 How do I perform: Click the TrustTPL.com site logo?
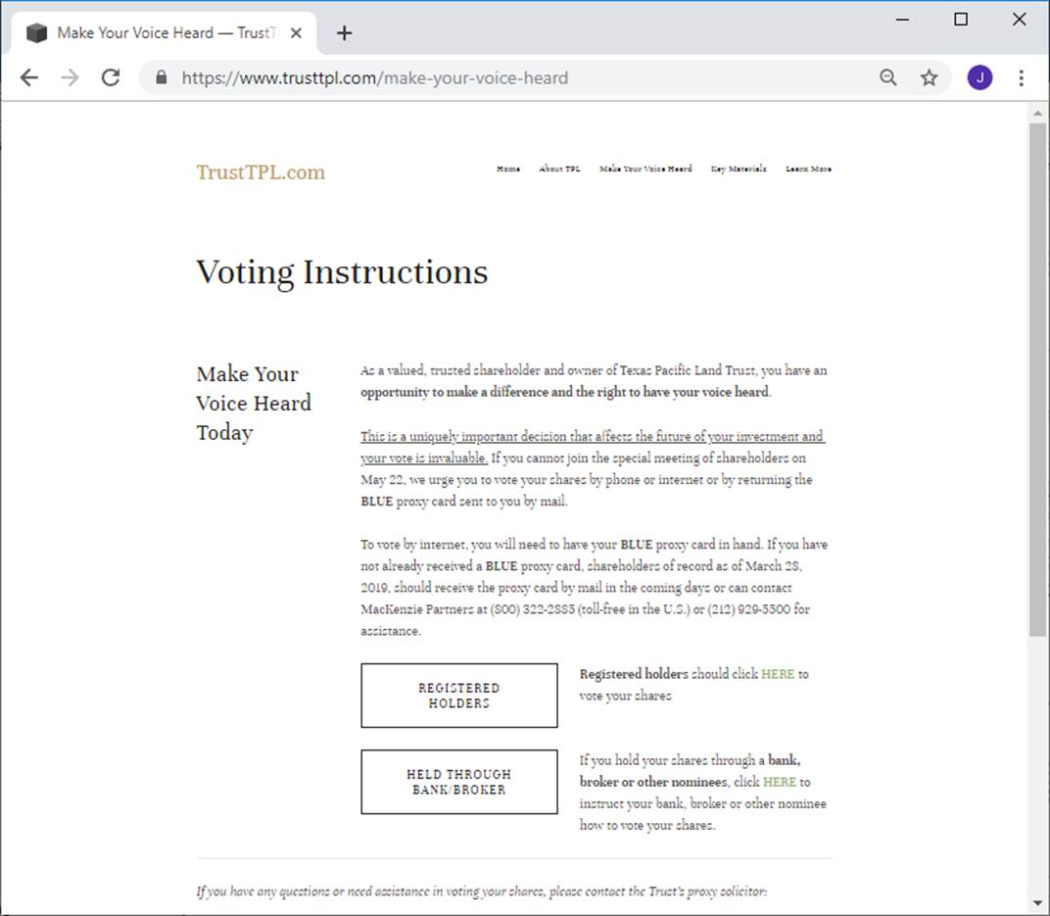(x=261, y=172)
